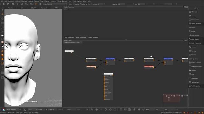The image size is (204, 114).
Task: Click the circle icon in bottom toolbar
Action: coord(106,110)
